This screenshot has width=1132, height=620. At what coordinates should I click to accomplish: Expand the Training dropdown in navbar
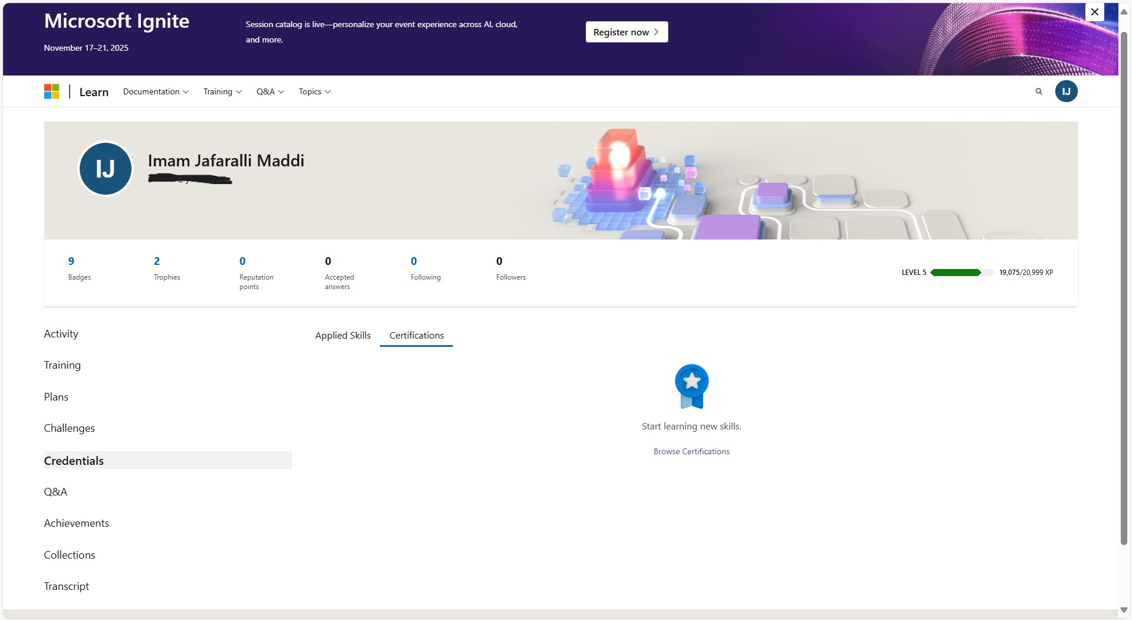222,91
